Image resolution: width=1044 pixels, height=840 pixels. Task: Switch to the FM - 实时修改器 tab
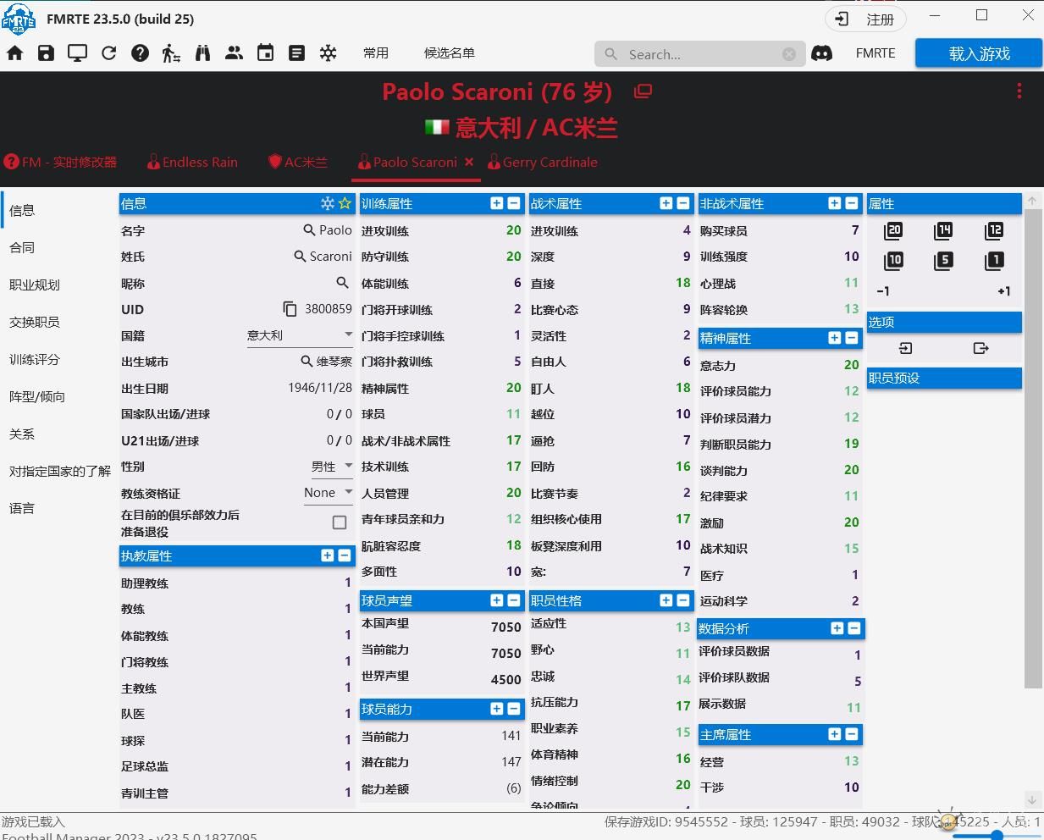coord(60,162)
